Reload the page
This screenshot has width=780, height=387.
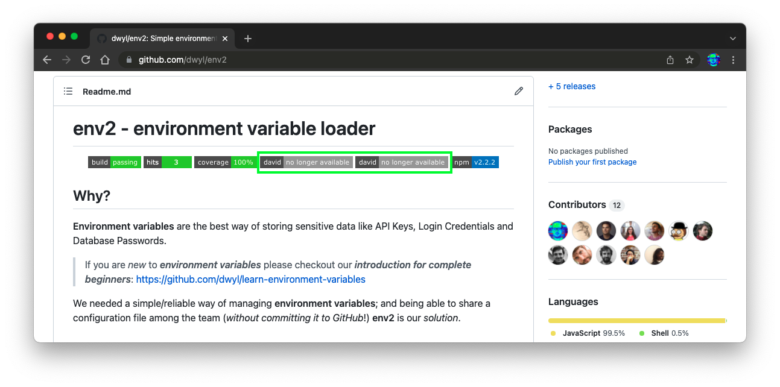pos(86,60)
